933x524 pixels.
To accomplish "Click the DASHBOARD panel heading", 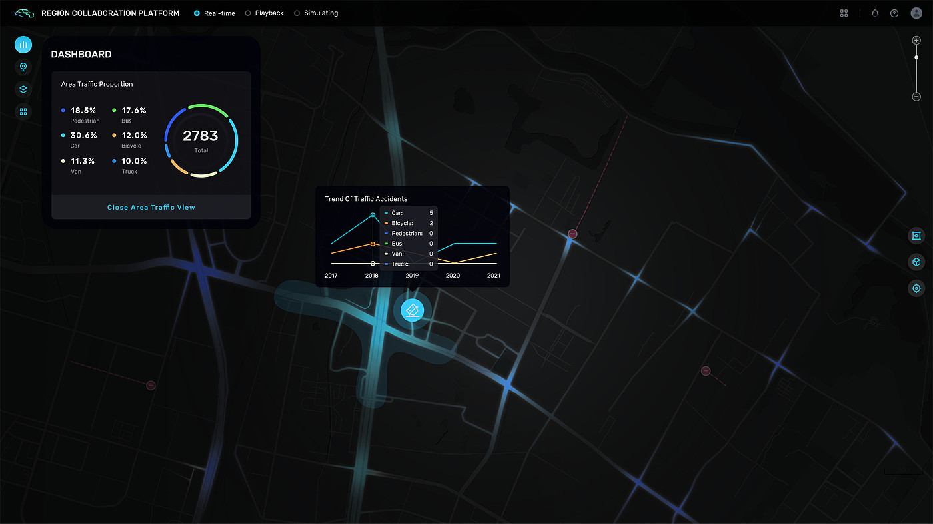I will point(81,55).
